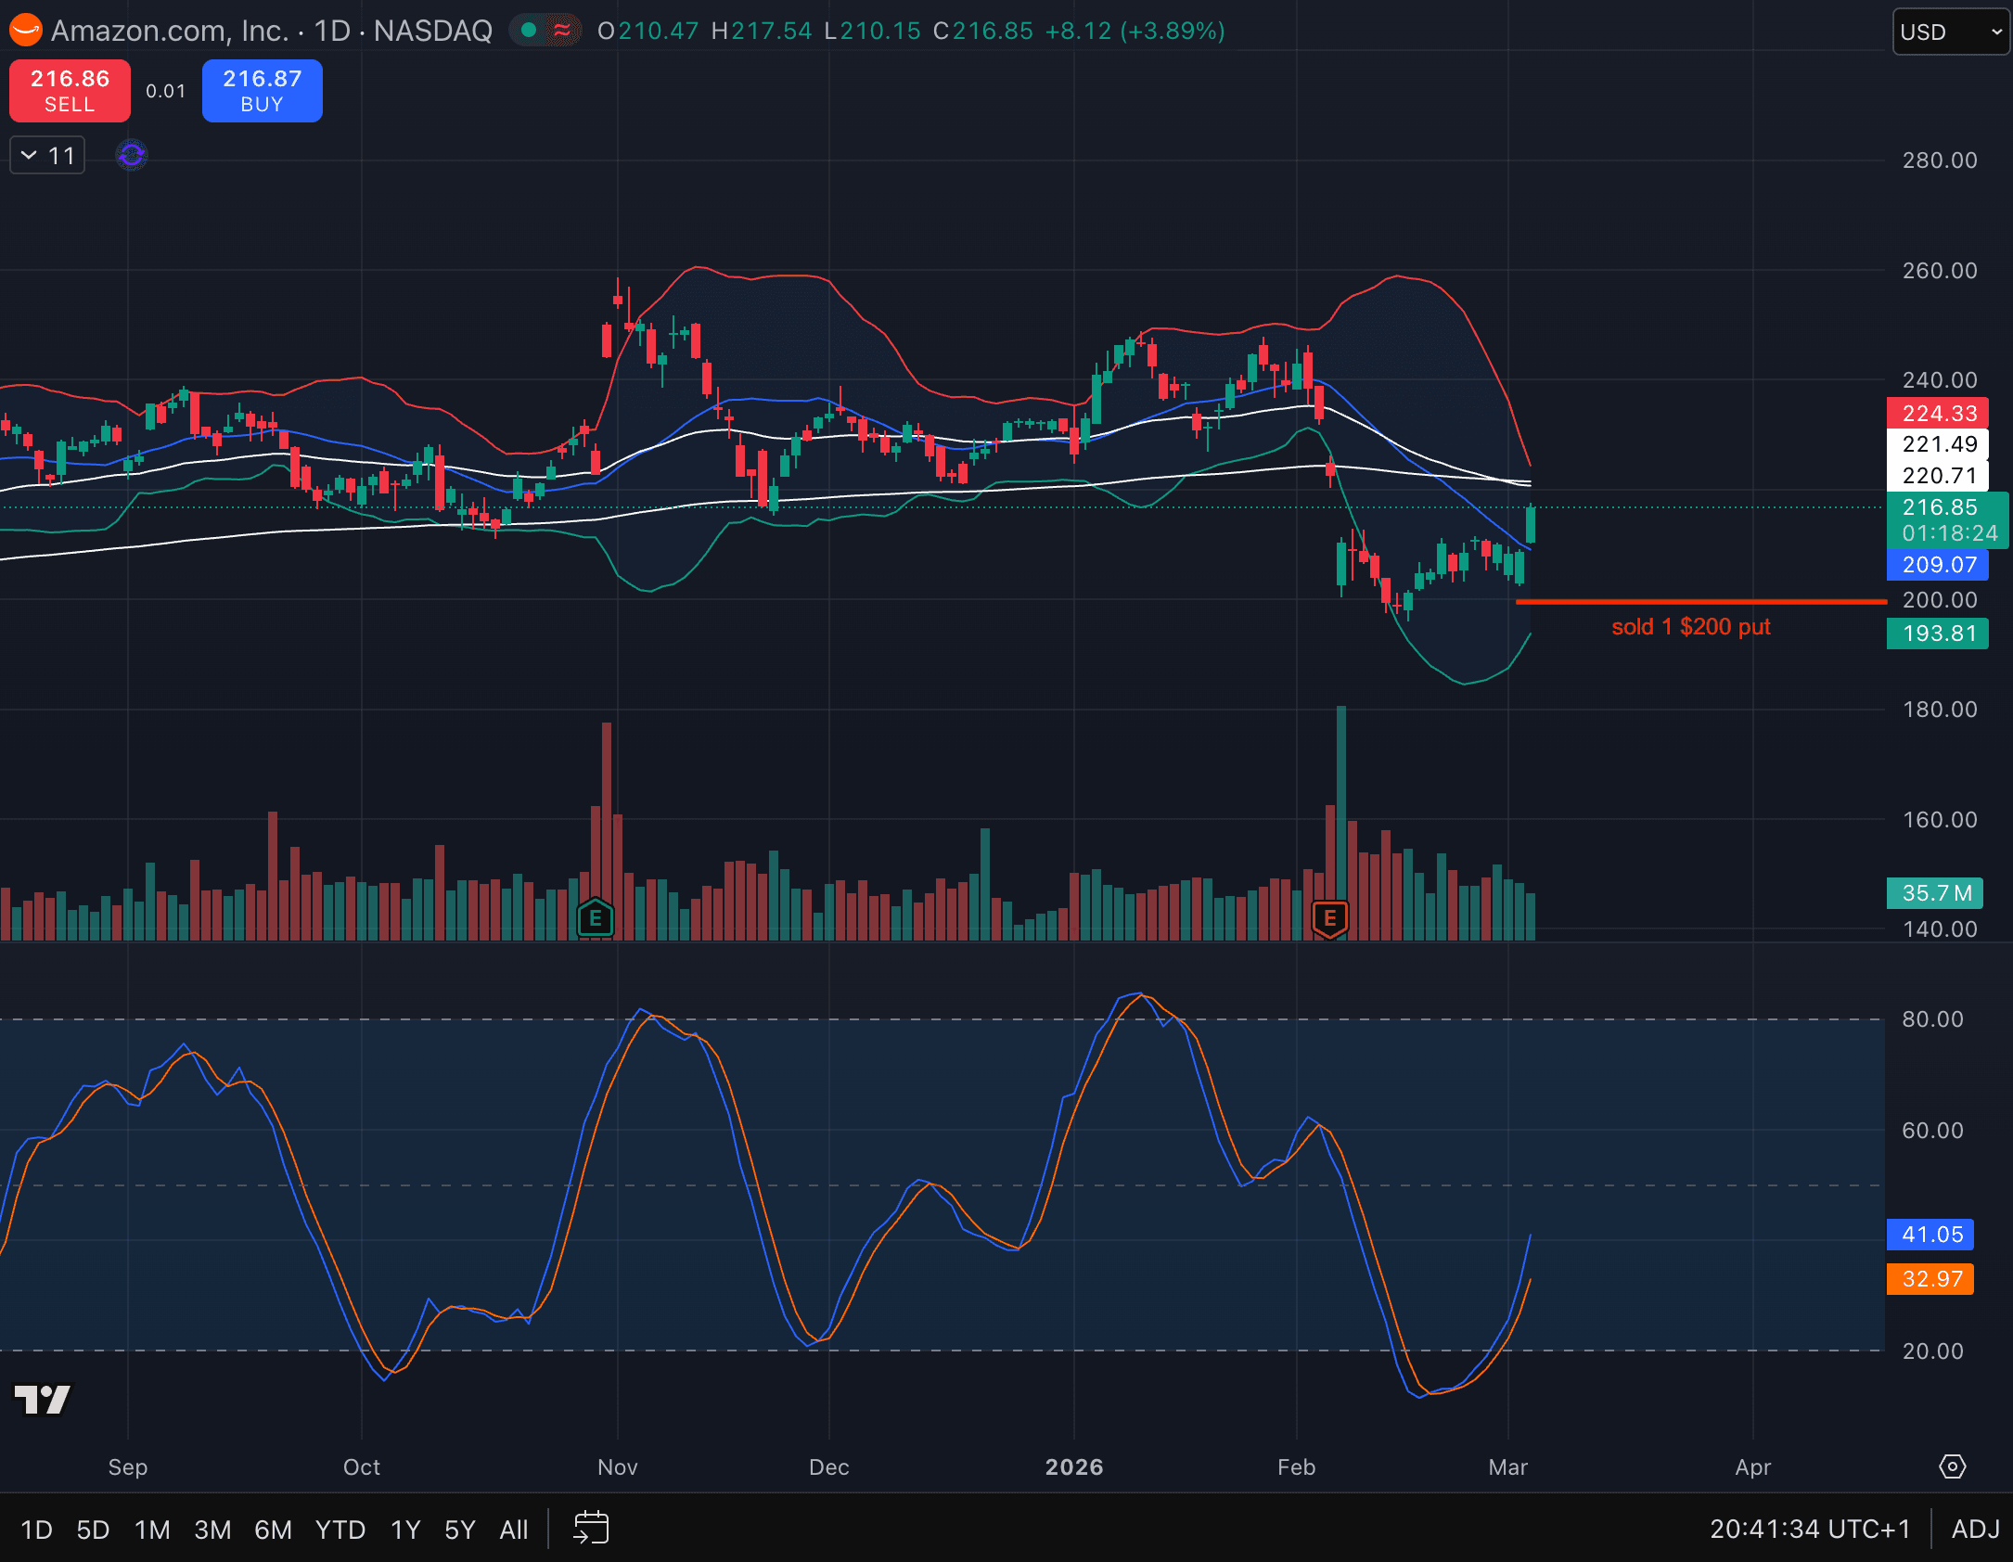
Task: Click the February earnings E marker
Action: click(1331, 918)
